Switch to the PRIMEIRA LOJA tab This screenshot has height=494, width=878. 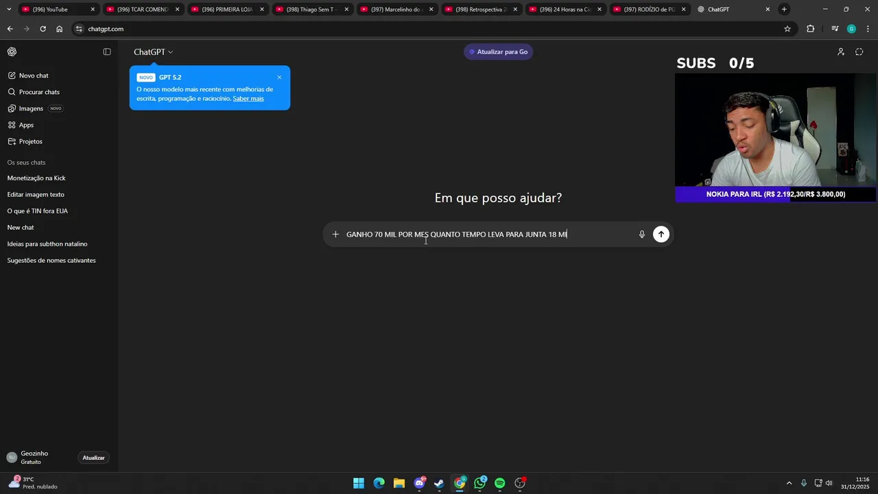click(x=227, y=10)
